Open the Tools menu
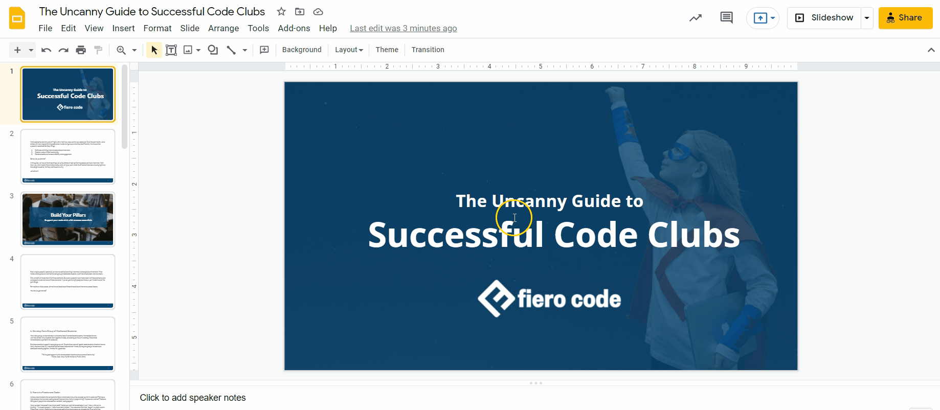 (x=258, y=28)
